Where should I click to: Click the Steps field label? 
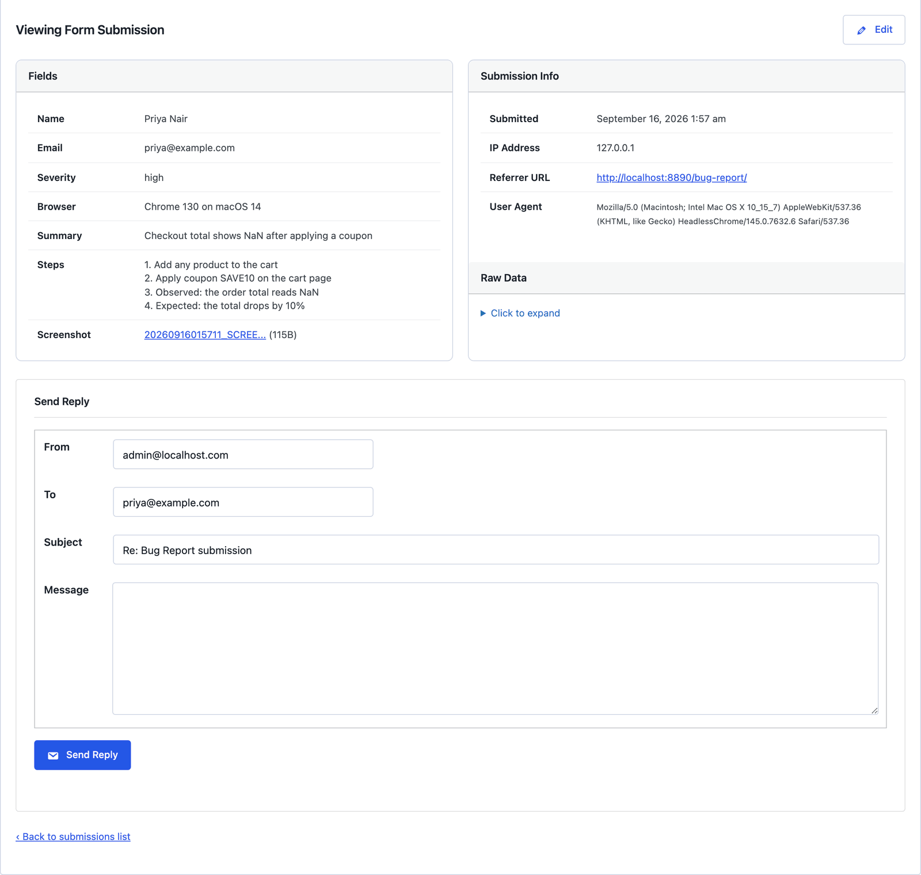pos(51,265)
